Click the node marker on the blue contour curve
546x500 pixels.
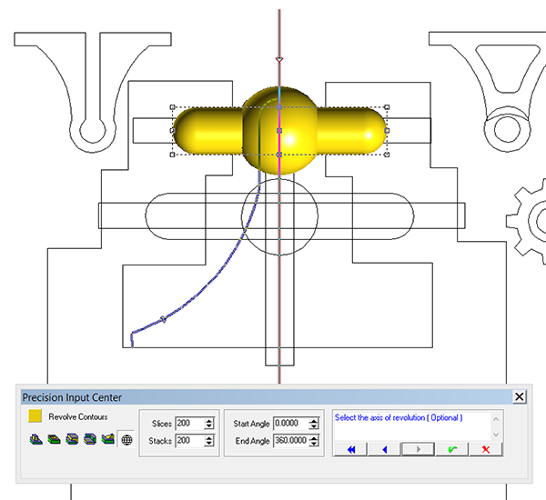pyautogui.click(x=163, y=319)
